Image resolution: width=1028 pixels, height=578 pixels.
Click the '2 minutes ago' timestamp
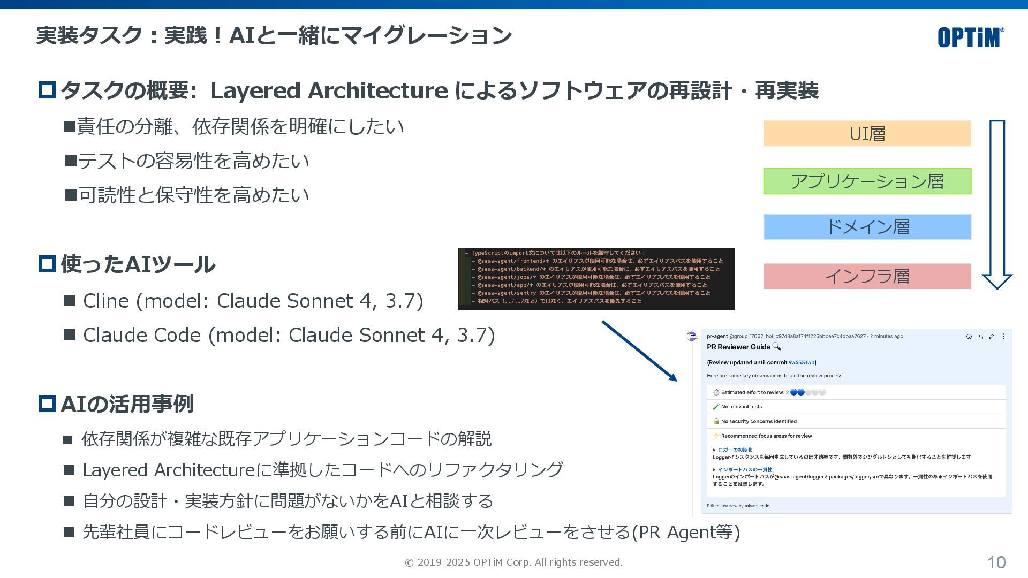(887, 337)
